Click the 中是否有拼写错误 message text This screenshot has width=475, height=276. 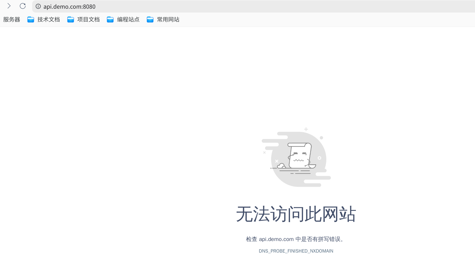(x=318, y=239)
